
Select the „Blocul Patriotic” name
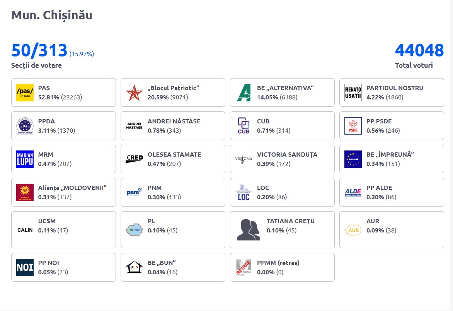[173, 88]
